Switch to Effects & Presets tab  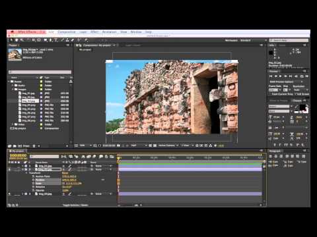279,101
